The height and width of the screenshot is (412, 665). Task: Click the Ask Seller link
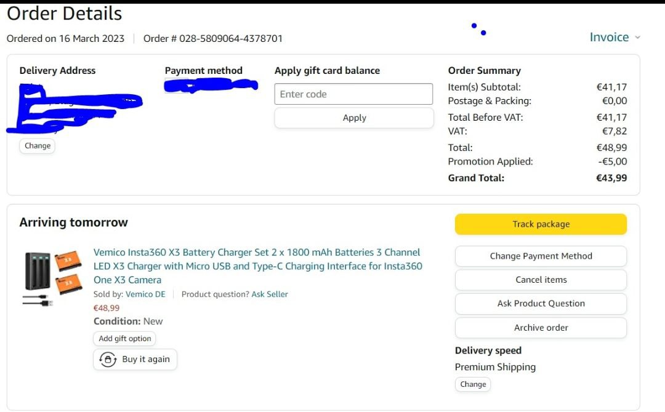pyautogui.click(x=270, y=294)
